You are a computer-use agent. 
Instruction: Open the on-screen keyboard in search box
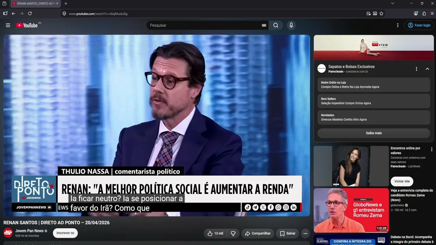tap(264, 25)
